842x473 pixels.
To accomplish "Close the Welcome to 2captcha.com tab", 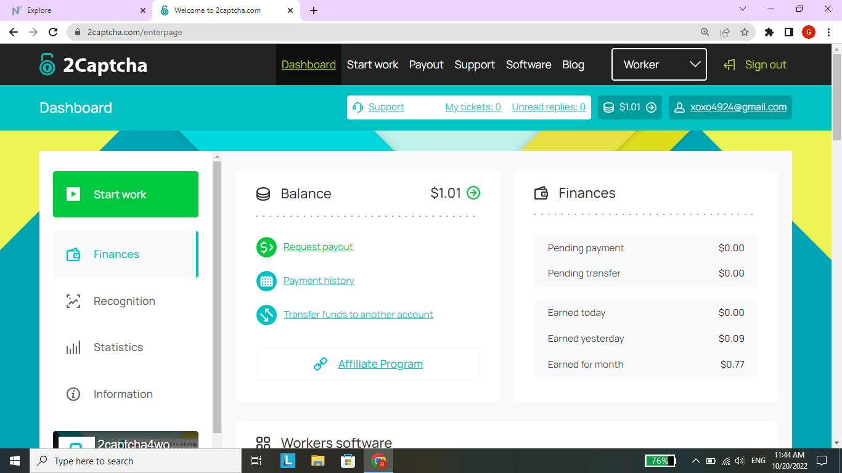I will click(x=290, y=10).
